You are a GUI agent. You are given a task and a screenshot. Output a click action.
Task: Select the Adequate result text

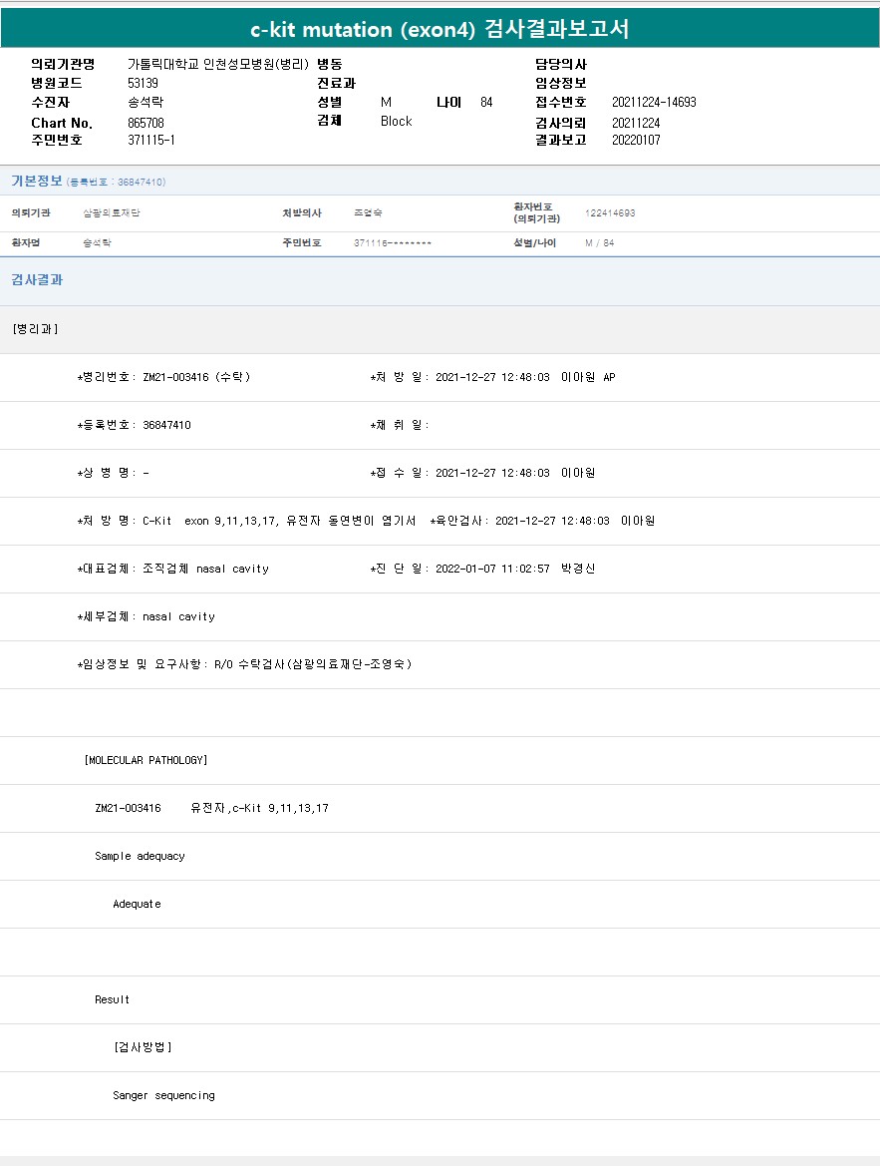[x=137, y=905]
